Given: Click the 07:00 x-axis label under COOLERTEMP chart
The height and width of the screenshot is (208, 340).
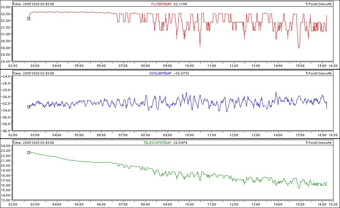Looking at the screenshot, I should [x=123, y=135].
